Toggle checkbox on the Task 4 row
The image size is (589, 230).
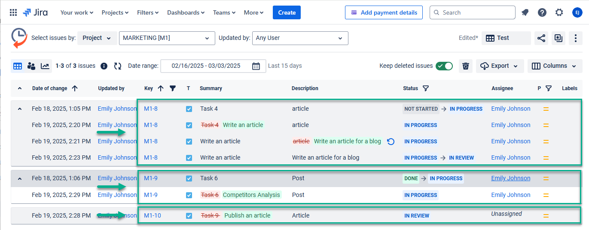click(189, 109)
